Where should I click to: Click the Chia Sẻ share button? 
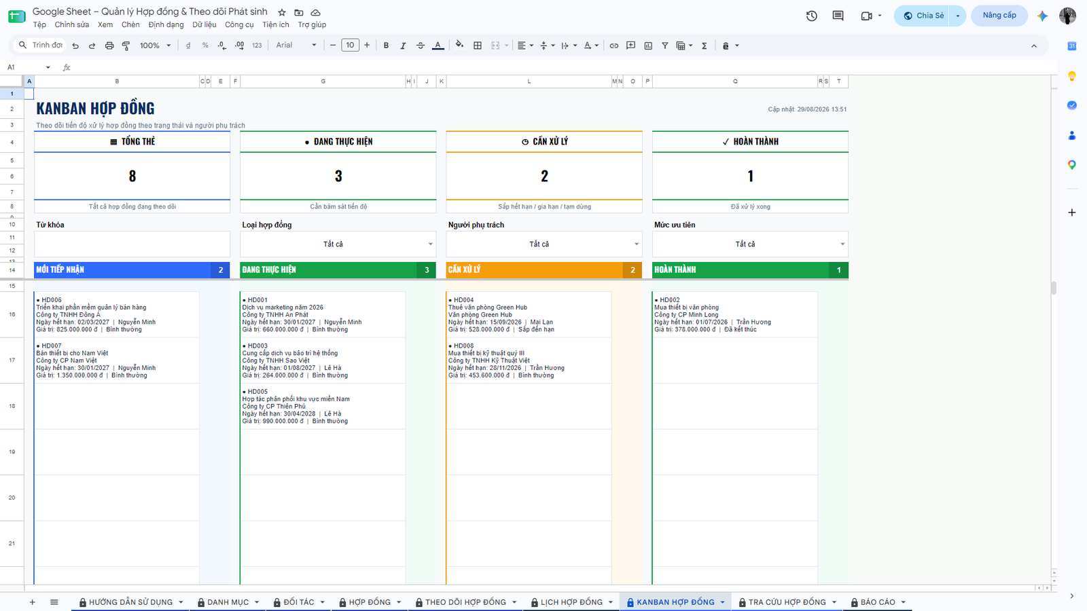tap(924, 16)
